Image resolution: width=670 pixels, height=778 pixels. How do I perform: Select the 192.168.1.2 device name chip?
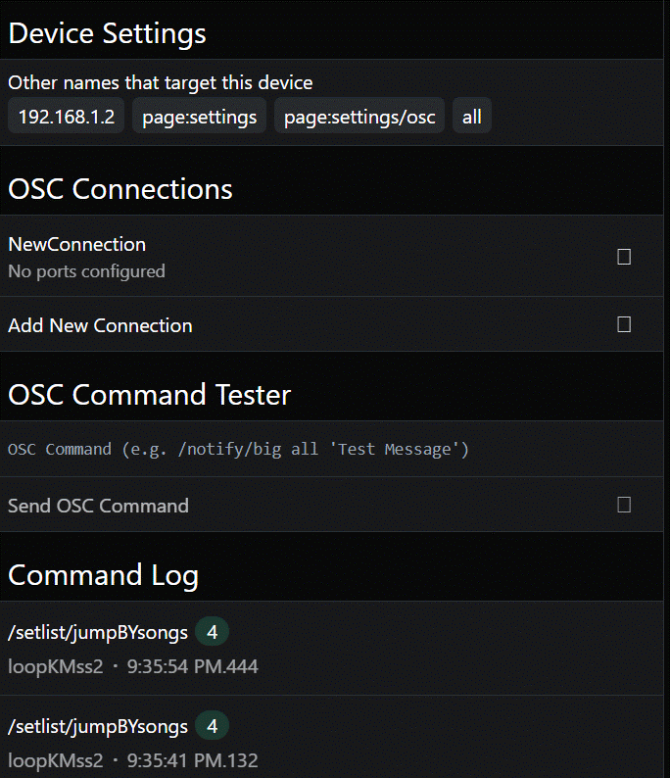(x=67, y=117)
